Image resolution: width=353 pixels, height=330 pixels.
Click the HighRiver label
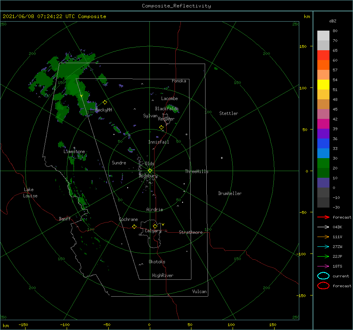click(x=163, y=275)
